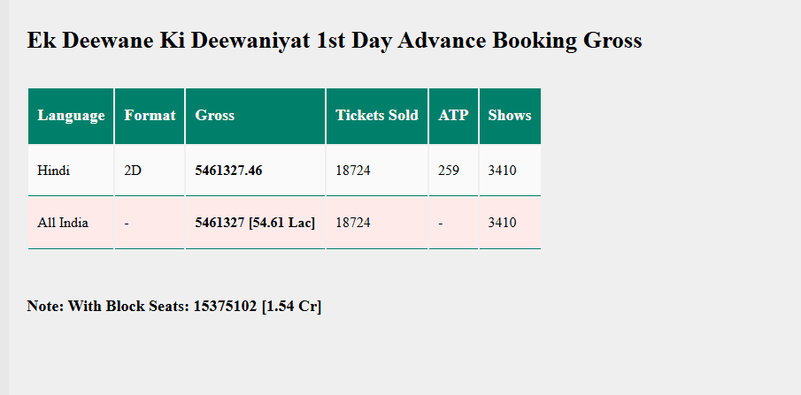Click the All India format dash cell
This screenshot has height=395, width=801.
tap(127, 223)
